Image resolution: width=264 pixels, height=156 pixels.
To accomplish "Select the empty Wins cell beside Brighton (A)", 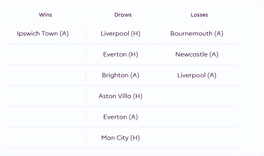I will (x=45, y=75).
